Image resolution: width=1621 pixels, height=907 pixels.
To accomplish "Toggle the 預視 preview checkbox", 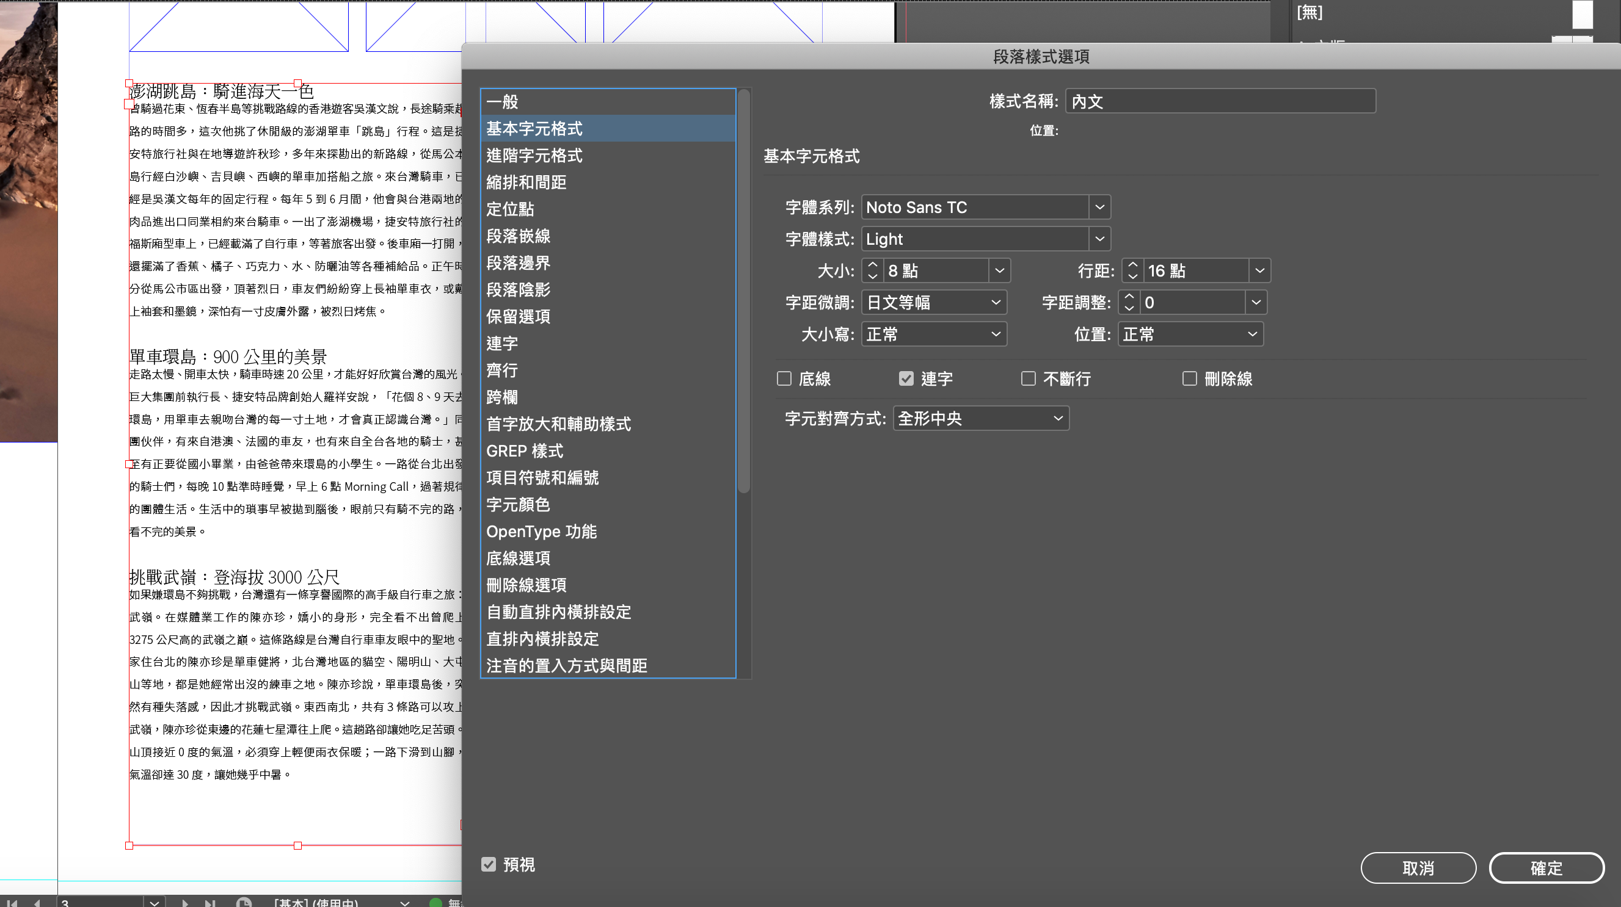I will pos(489,864).
